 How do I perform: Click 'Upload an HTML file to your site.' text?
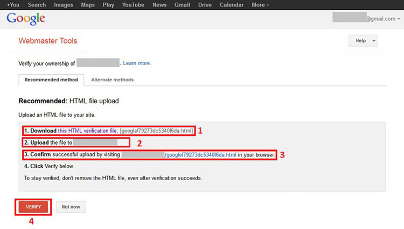(x=57, y=115)
